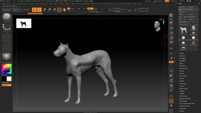Screen dimensions: 201x113
Task: Click the head camera orientation widget
Action: click(x=157, y=26)
